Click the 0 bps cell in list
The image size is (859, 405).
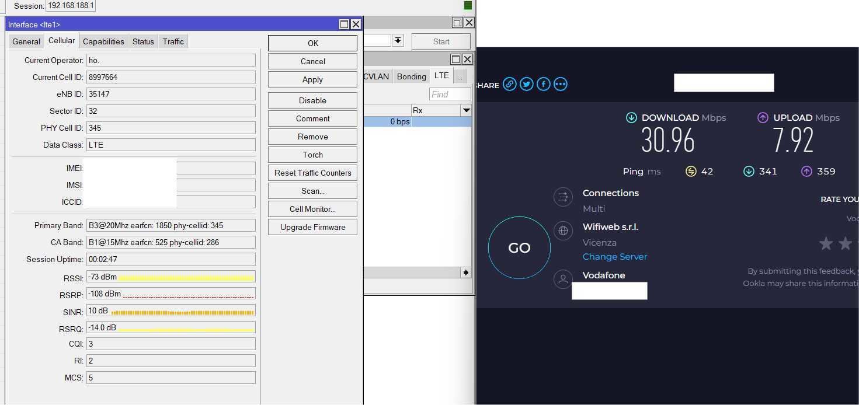click(388, 121)
